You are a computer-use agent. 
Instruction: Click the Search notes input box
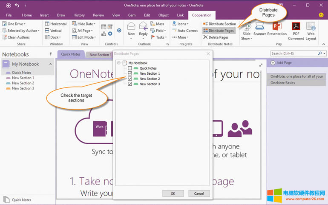(x=294, y=53)
